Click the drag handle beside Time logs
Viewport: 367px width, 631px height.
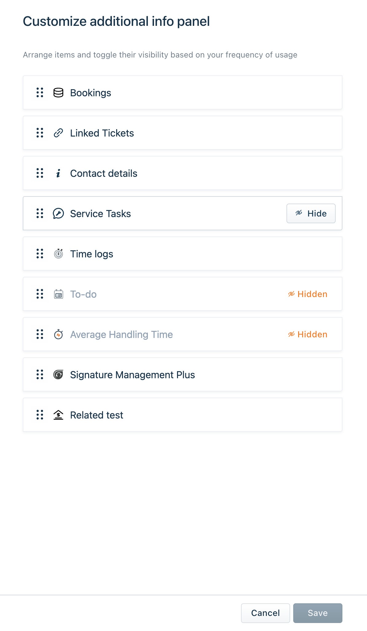point(40,254)
